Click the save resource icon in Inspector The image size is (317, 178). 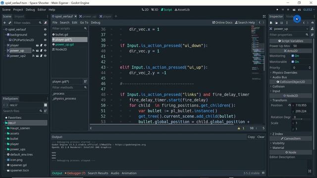(x=281, y=23)
